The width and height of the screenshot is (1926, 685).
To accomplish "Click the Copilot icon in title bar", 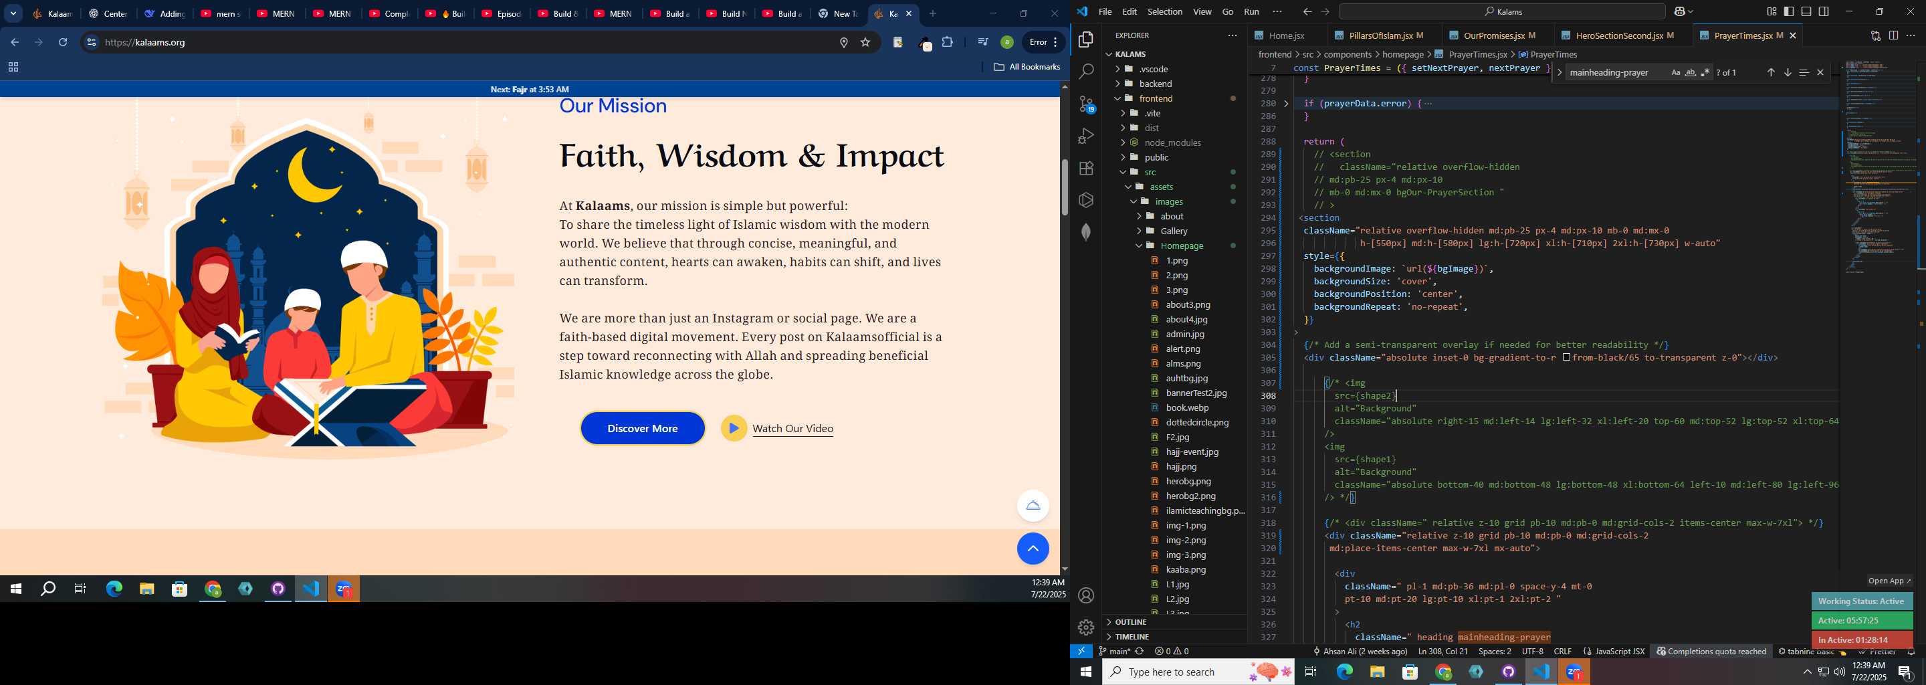I will [1681, 12].
